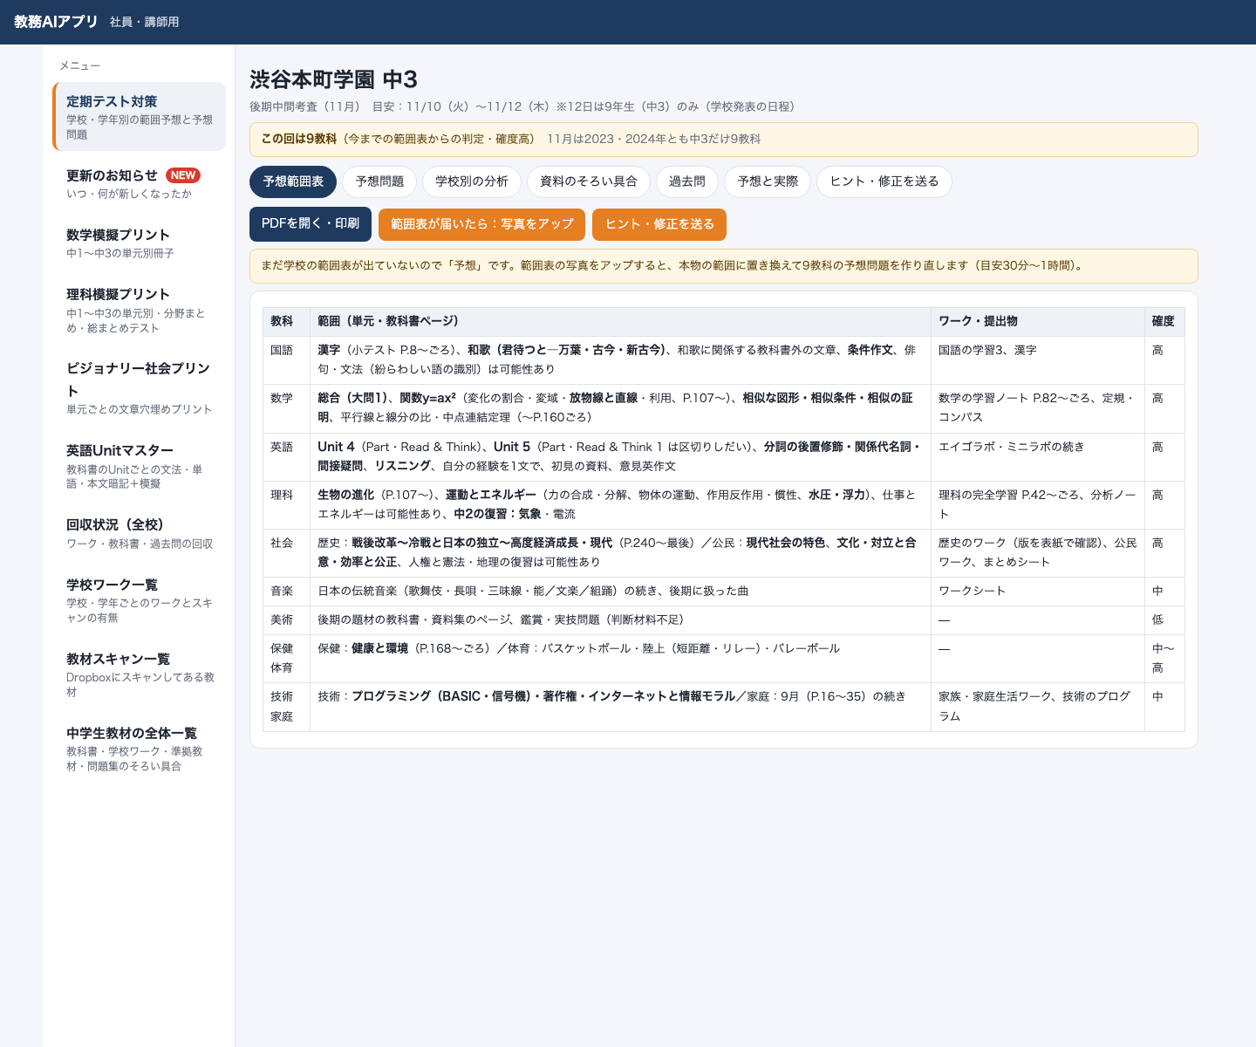Click the 音楽 subject cell
Viewport: 1256px width, 1047px height.
(286, 592)
